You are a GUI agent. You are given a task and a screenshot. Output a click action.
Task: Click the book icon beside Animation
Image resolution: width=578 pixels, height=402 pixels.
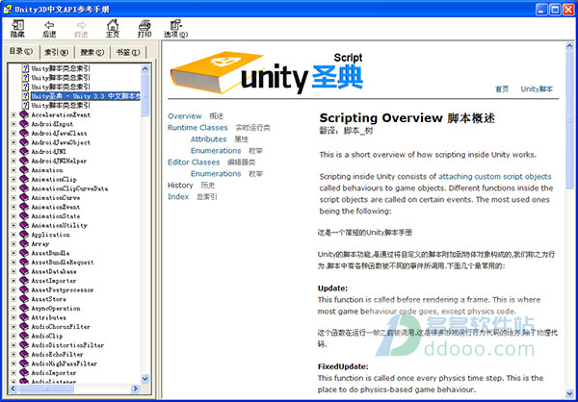pyautogui.click(x=24, y=170)
